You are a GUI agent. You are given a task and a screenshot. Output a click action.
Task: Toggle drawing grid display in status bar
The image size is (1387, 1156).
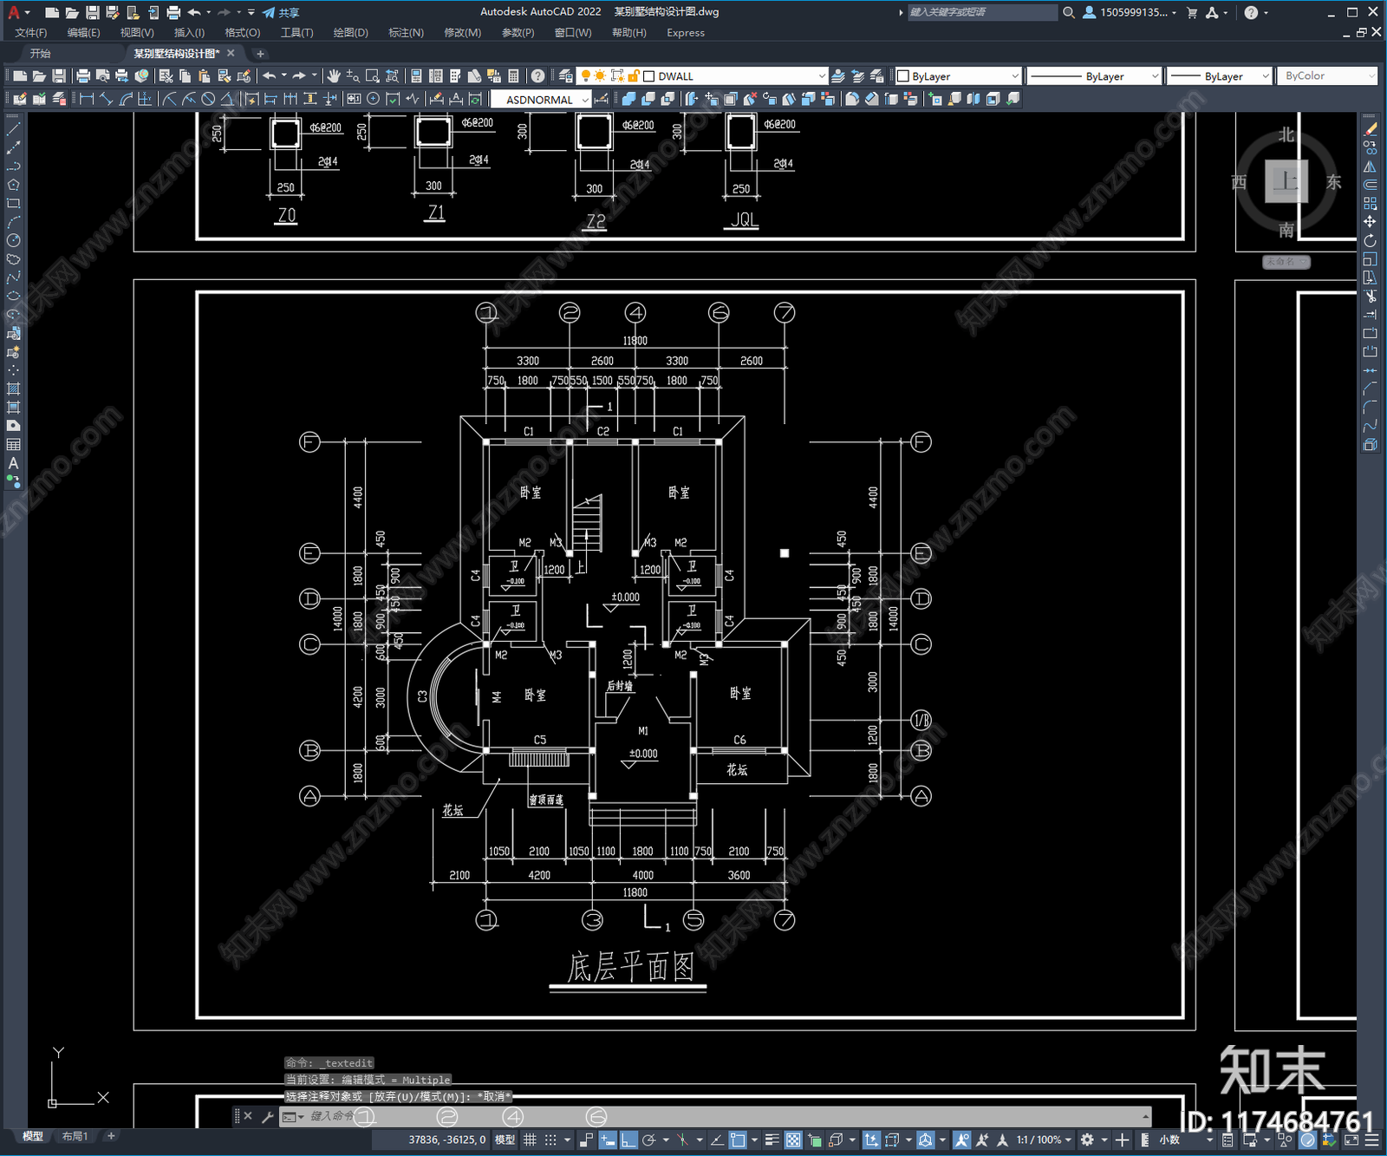pos(530,1140)
